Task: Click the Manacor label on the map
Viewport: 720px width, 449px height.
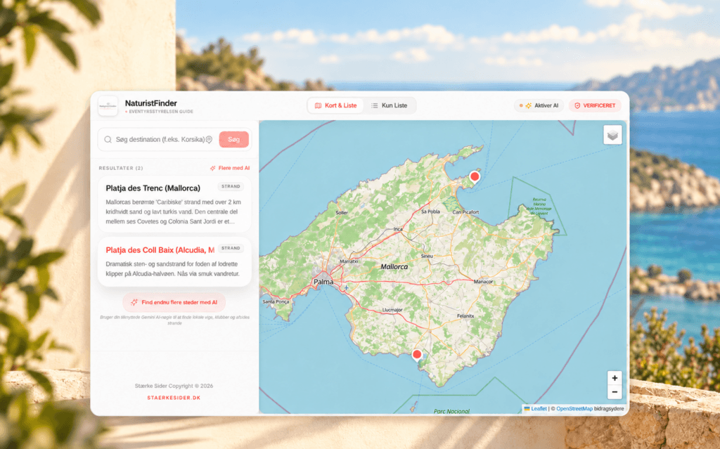Action: pyautogui.click(x=483, y=282)
